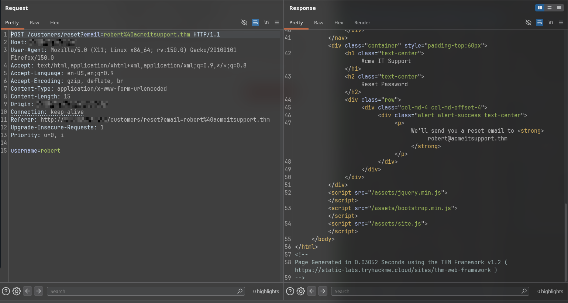Click Response panel '0 highlights' label
Image resolution: width=568 pixels, height=303 pixels.
(x=550, y=291)
